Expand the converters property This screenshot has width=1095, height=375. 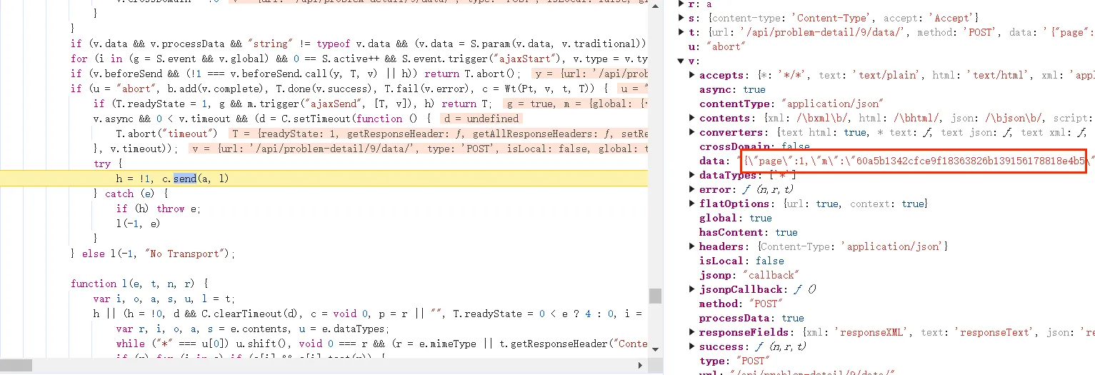(x=691, y=132)
